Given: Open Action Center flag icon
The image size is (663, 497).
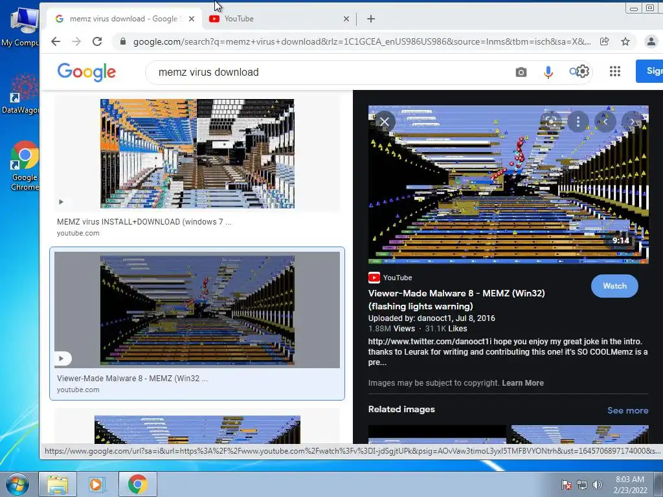Looking at the screenshot, I should pyautogui.click(x=566, y=485).
